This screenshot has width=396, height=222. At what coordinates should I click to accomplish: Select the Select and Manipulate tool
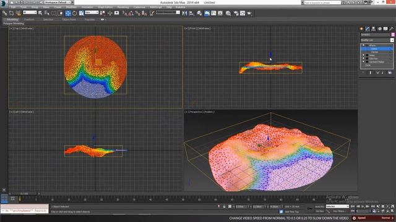pyautogui.click(x=110, y=13)
